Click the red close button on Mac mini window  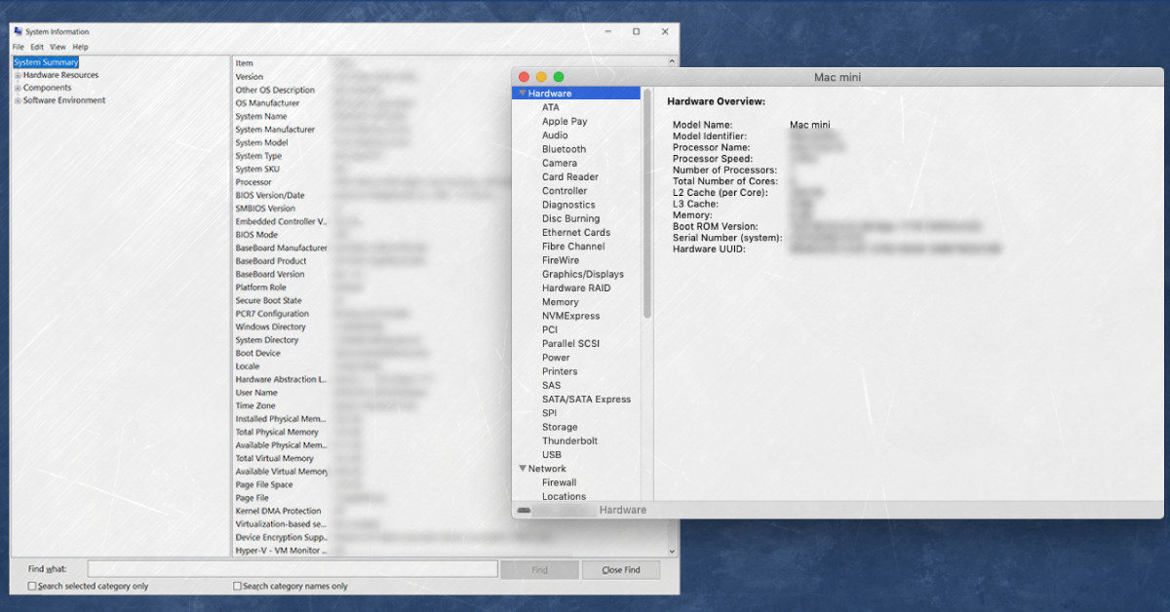coord(524,77)
